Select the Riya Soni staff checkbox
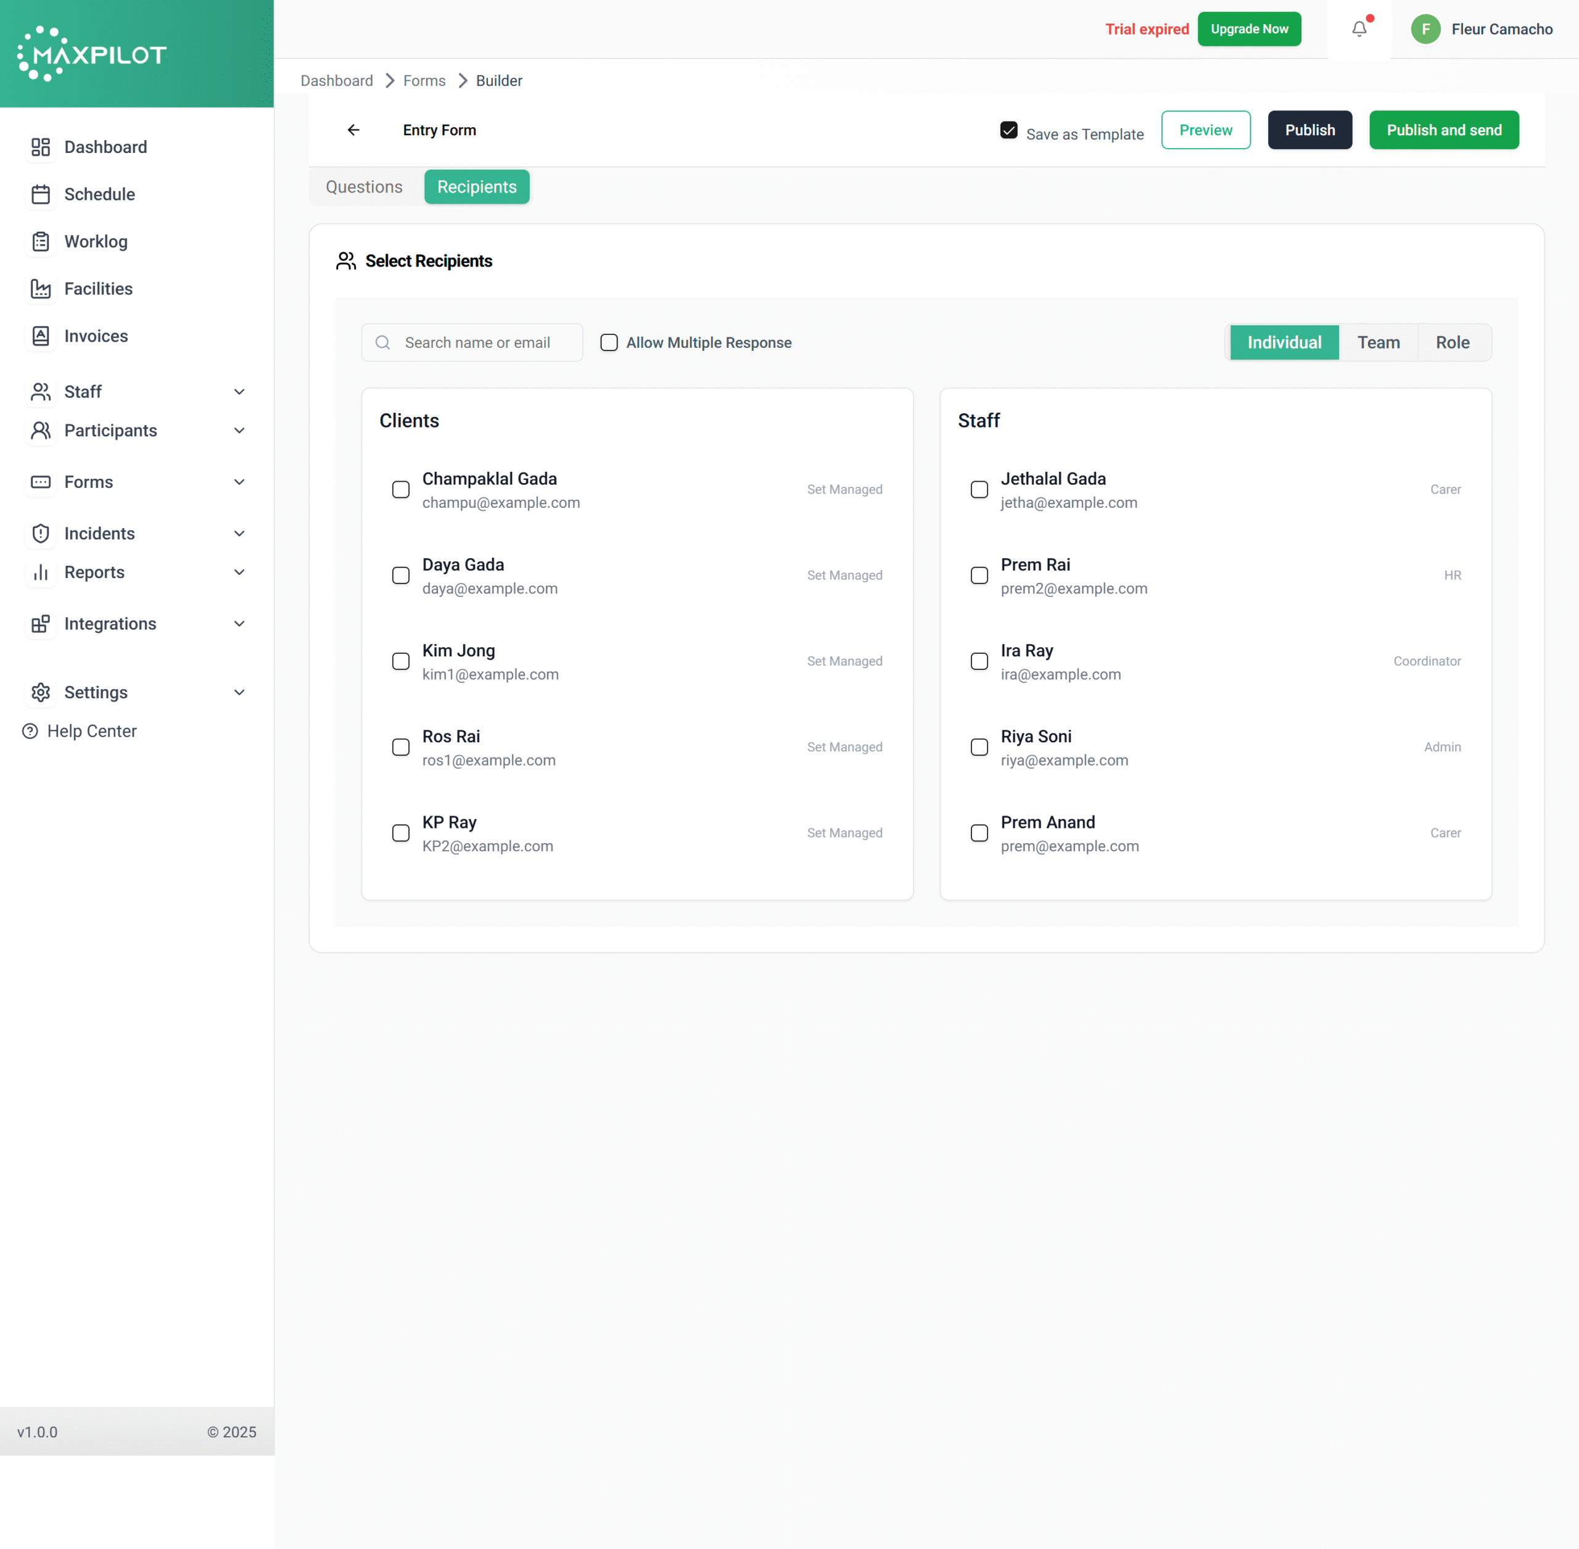Image resolution: width=1579 pixels, height=1549 pixels. (979, 747)
